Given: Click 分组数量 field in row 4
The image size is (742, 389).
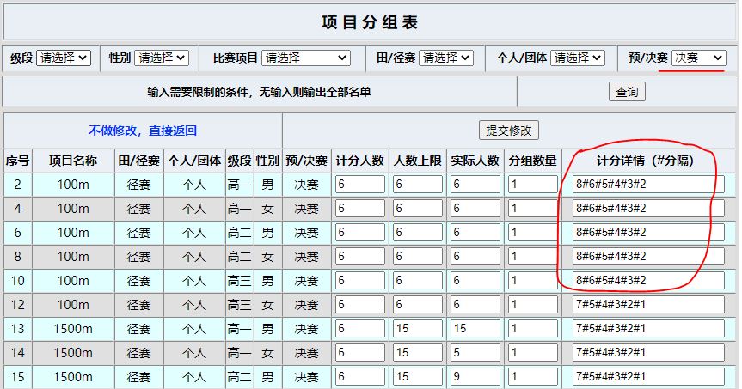Looking at the screenshot, I should coord(533,209).
